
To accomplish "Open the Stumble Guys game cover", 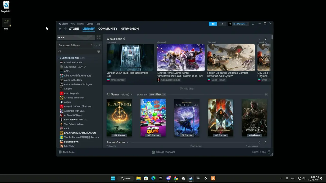I will 153,118.
